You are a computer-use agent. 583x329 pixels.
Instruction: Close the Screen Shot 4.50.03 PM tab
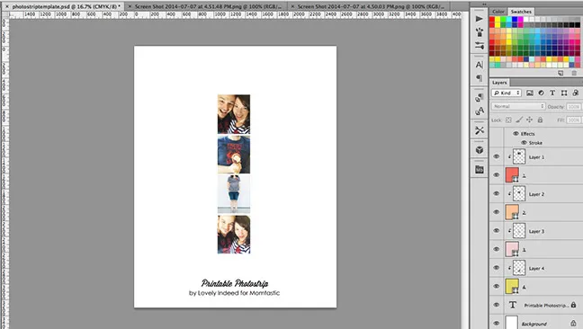[x=292, y=6]
